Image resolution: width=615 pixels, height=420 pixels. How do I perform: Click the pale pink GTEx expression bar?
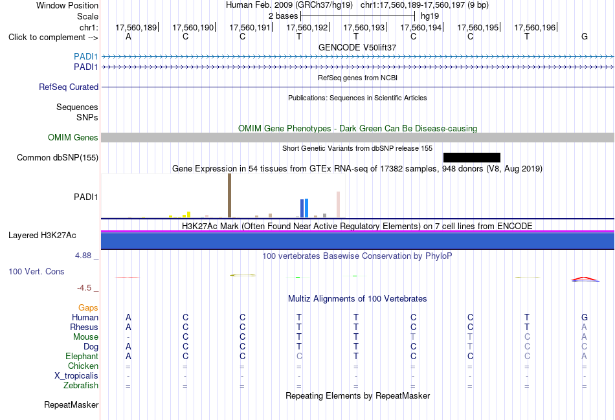pos(338,204)
